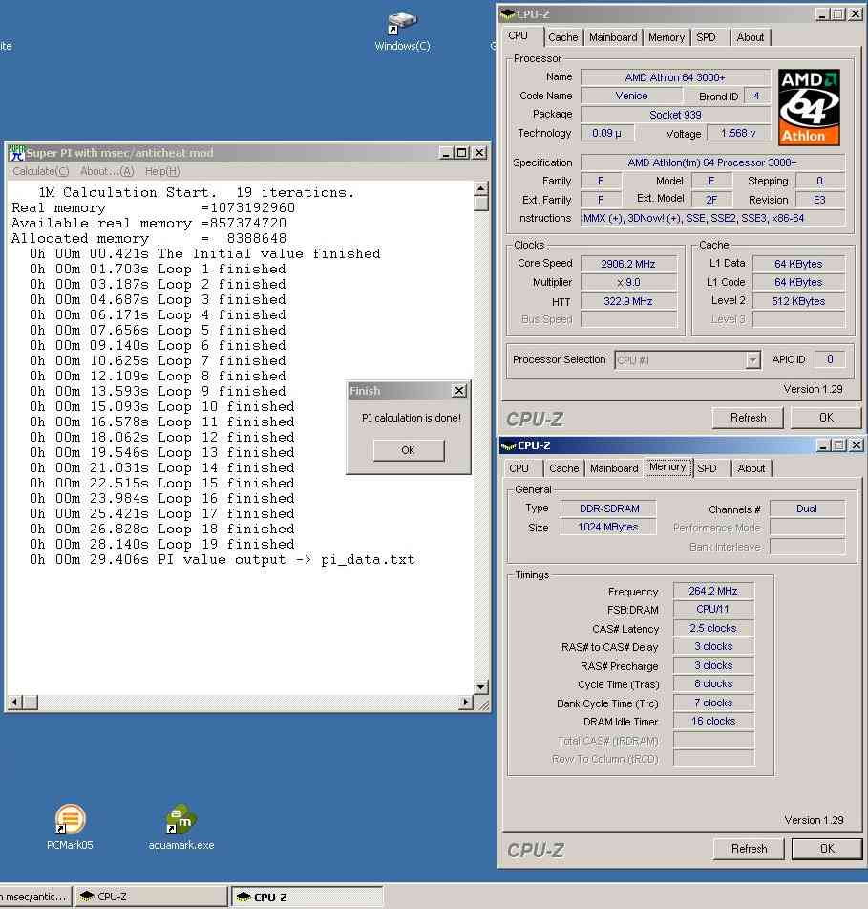
Task: Click Super PI horizontal scrollbar right arrow
Action: click(466, 703)
